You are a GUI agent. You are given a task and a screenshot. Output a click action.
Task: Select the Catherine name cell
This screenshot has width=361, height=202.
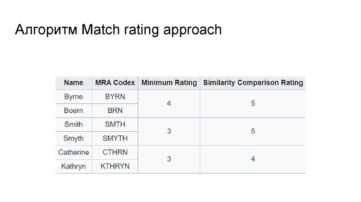click(74, 152)
